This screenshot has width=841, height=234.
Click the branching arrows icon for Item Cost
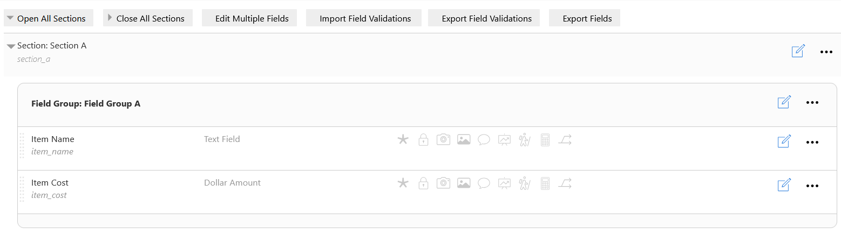point(565,183)
